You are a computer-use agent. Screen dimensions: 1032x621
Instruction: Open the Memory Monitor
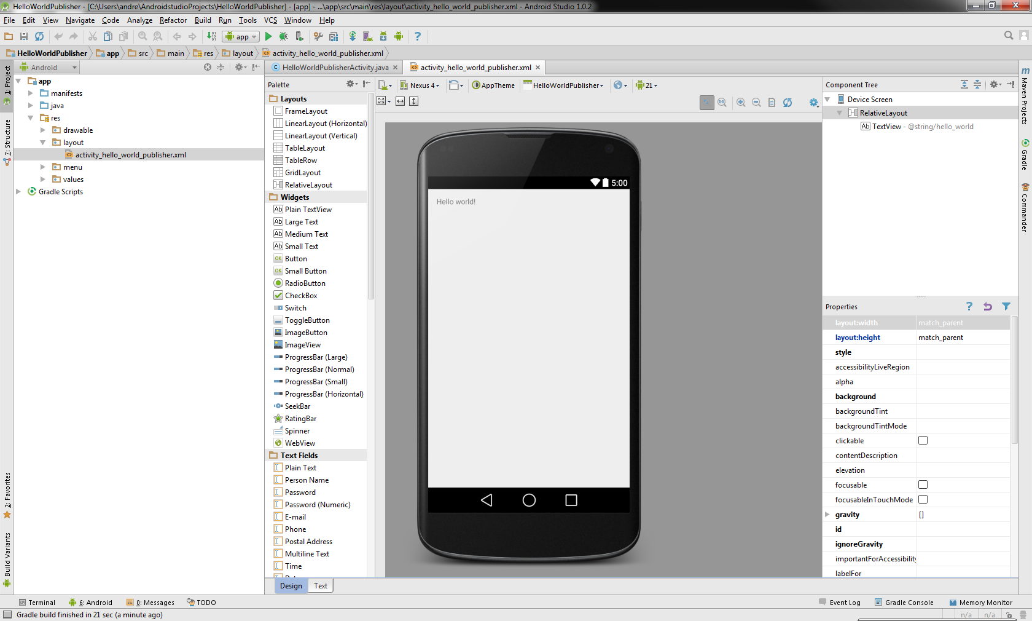coord(981,603)
